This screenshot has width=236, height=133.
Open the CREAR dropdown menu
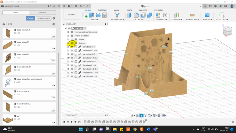pyautogui.click(x=95, y=19)
